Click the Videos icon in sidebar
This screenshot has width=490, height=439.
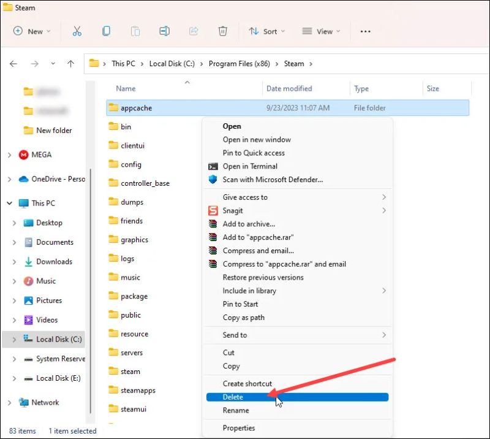(28, 320)
